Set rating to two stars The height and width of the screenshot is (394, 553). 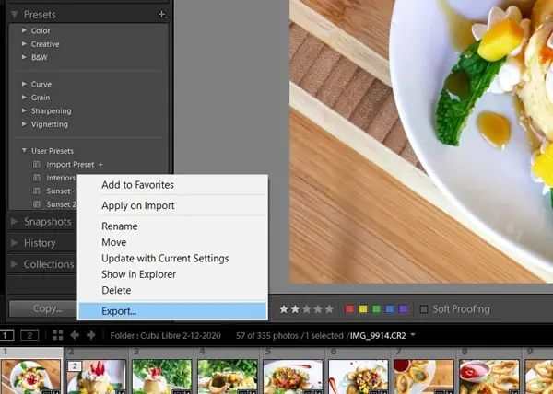click(295, 309)
